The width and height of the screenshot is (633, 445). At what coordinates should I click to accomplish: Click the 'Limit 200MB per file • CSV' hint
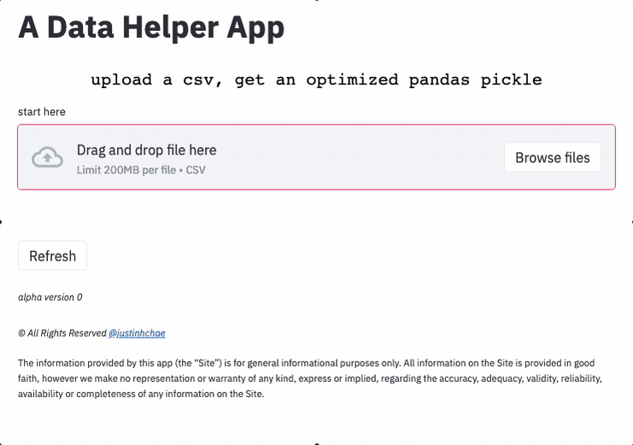tap(141, 170)
